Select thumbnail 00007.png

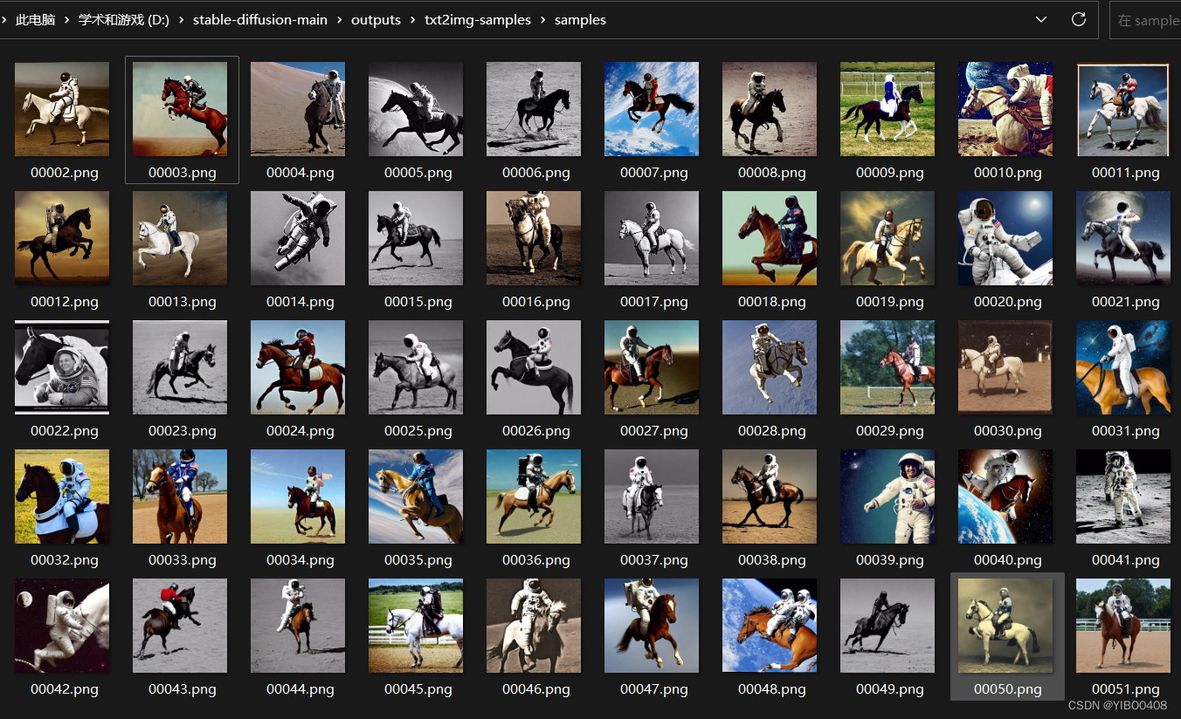point(652,109)
